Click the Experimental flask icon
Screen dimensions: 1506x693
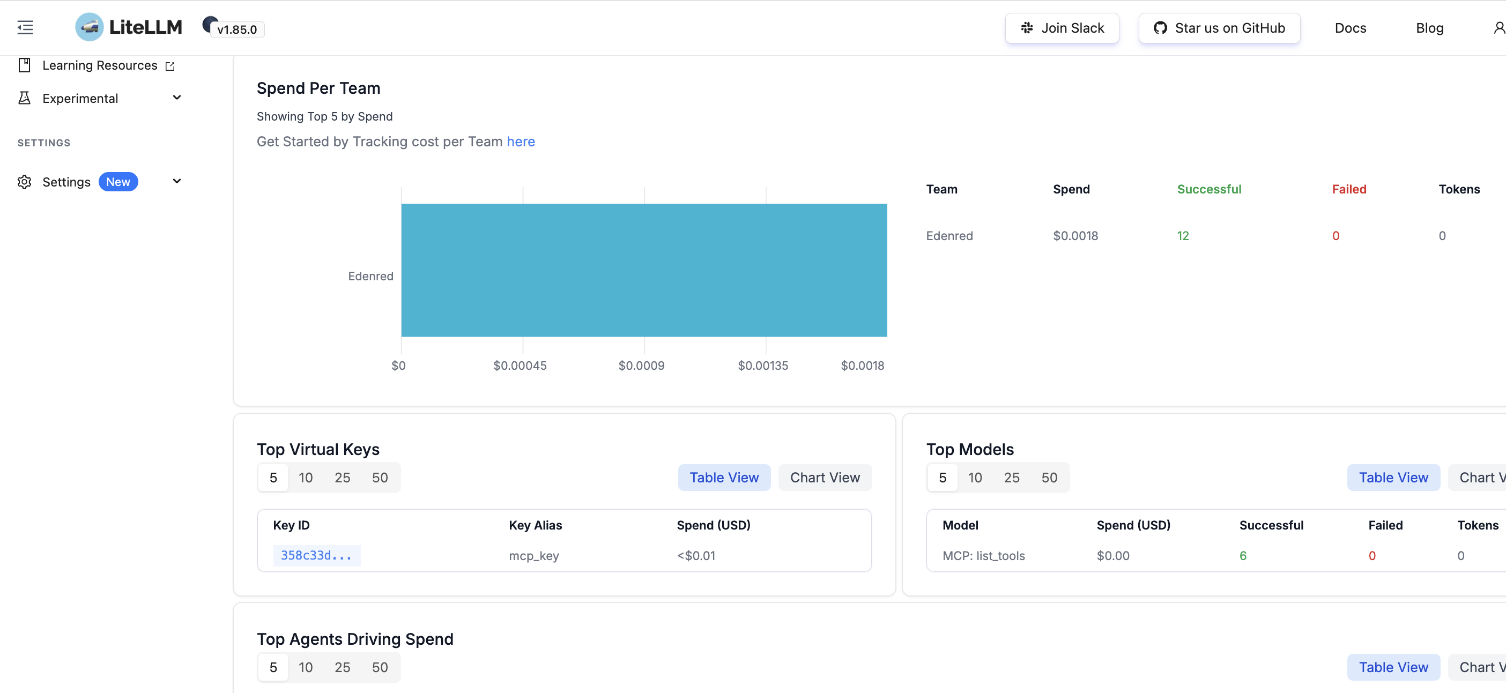click(x=24, y=98)
